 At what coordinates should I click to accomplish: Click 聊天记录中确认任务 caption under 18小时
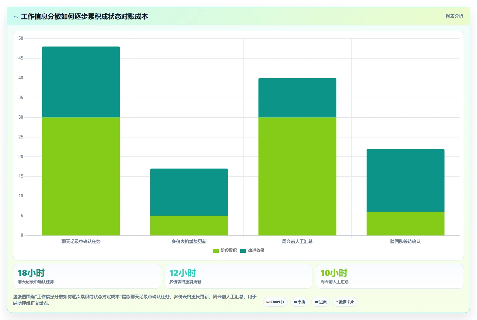click(x=36, y=282)
